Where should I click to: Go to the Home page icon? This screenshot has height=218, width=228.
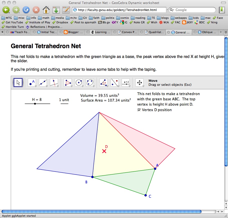pos(46,10)
